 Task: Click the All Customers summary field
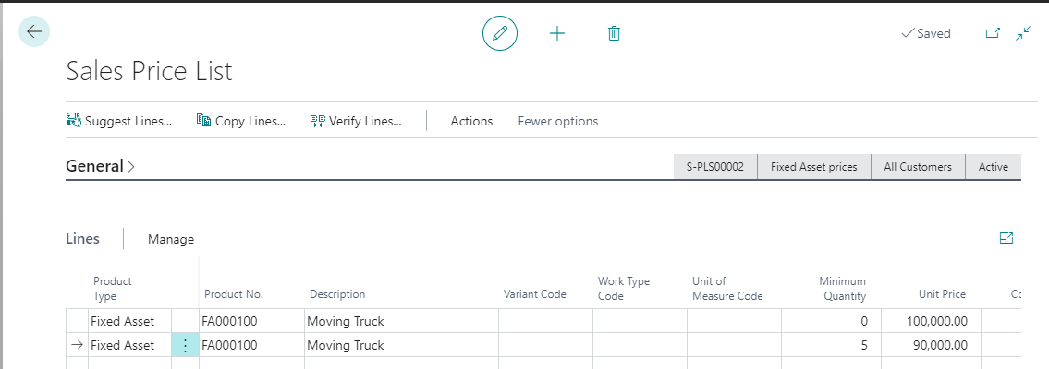[x=917, y=167]
